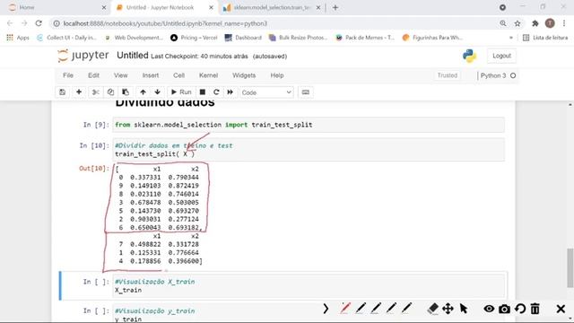The image size is (574, 323).
Task: Move the selected cell up
Action: point(143,92)
